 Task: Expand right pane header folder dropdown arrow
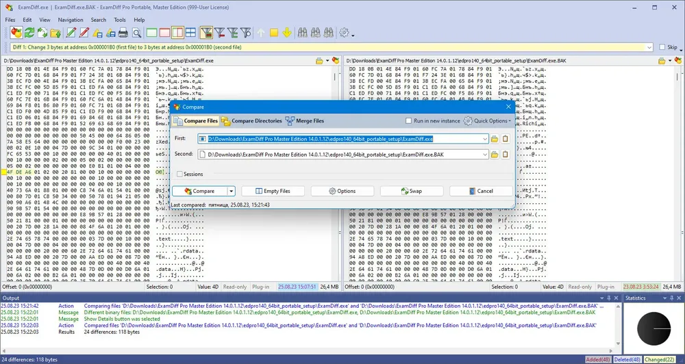point(670,61)
